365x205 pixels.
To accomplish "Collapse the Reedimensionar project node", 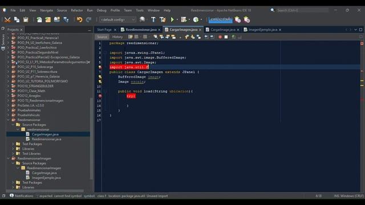I will tap(9, 120).
